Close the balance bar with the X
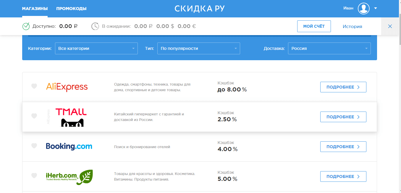The width and height of the screenshot is (401, 193). pos(390,26)
